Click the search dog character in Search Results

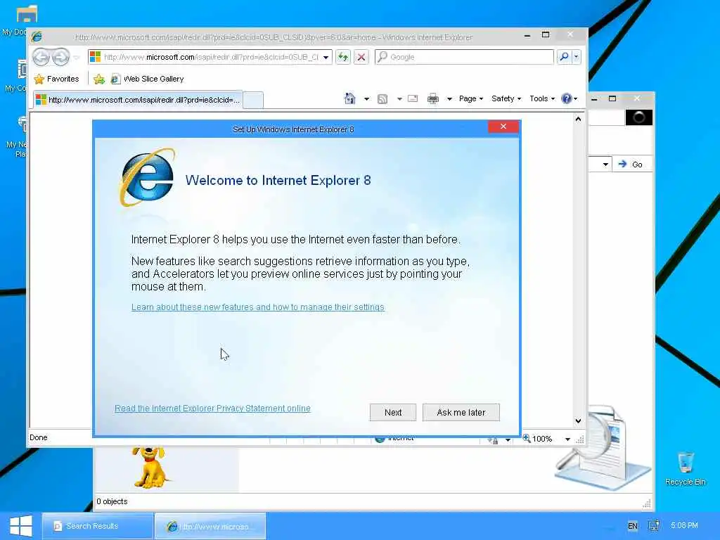[x=149, y=467]
